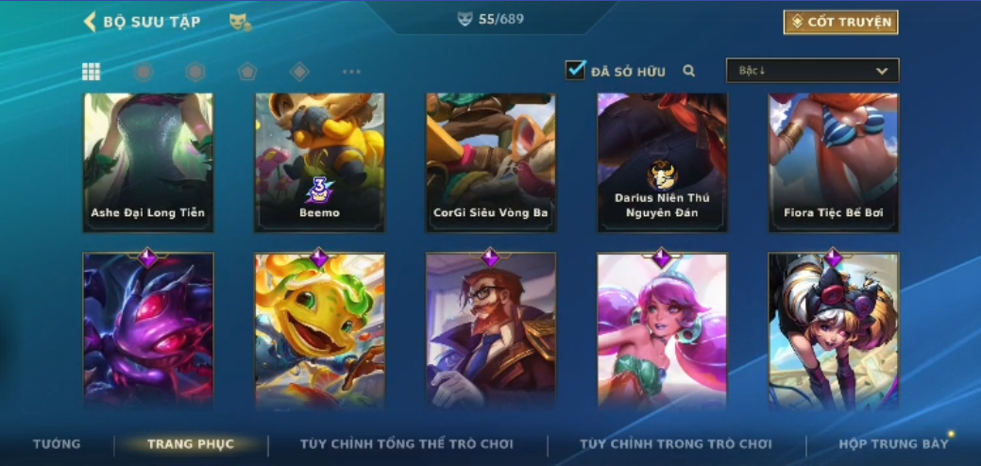Choose Darius Niên Thú Nguyên Đán skin

tap(662, 163)
